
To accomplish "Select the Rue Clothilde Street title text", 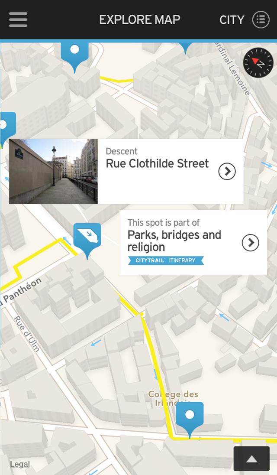I will coord(157,163).
